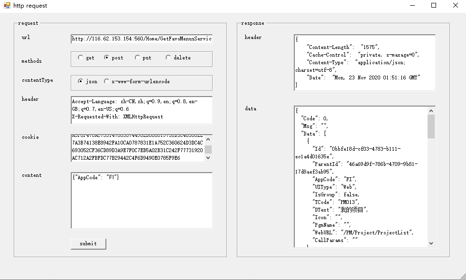Set contentType to json
This screenshot has width=466, height=280.
coord(81,81)
